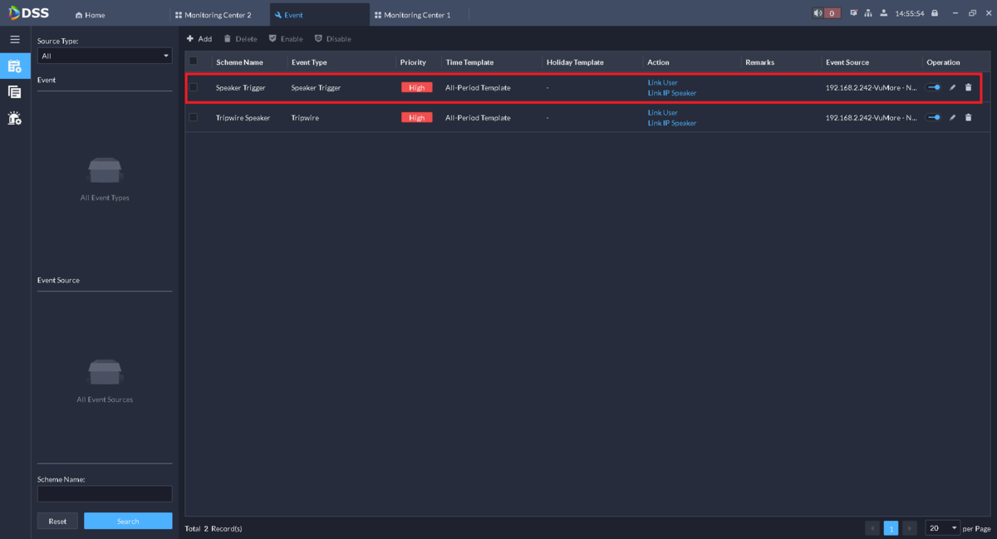Screen dimensions: 997x539
Task: Click the Holiday Template column header
Action: click(575, 62)
